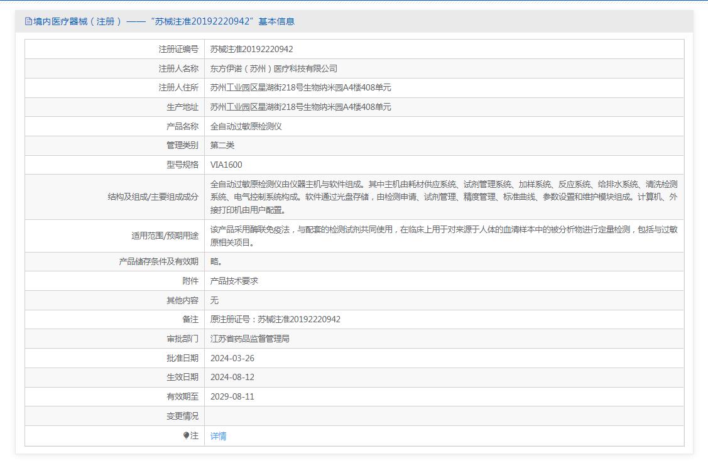Image resolution: width=708 pixels, height=463 pixels.
Task: Click the 变更情况 row label
Action: click(x=182, y=416)
